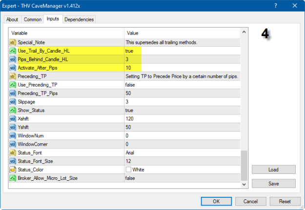305x210 pixels.
Task: Click the Preceding_TP description value text
Action: 182,76
